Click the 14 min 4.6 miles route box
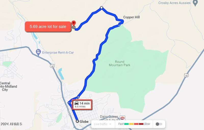This screenshot has width=204, height=130. click(x=82, y=105)
